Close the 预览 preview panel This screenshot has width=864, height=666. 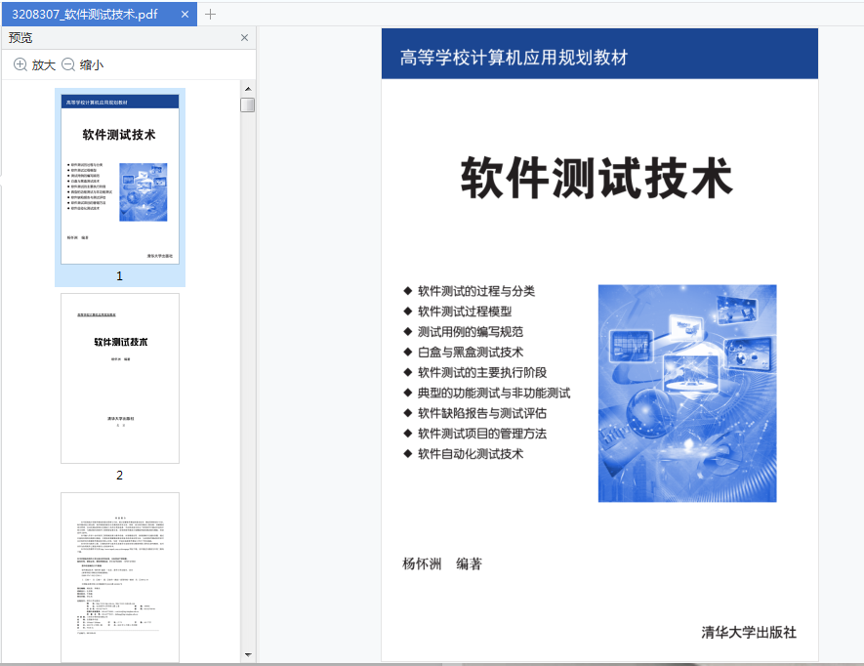(x=245, y=37)
